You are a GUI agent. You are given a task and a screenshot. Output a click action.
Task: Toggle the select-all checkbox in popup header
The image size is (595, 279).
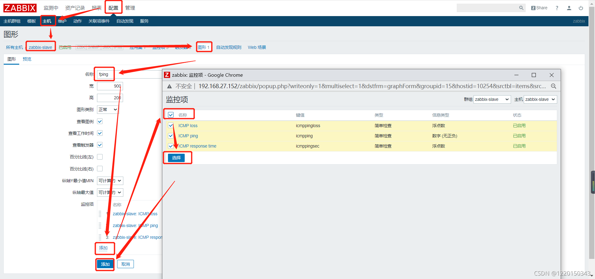click(171, 115)
